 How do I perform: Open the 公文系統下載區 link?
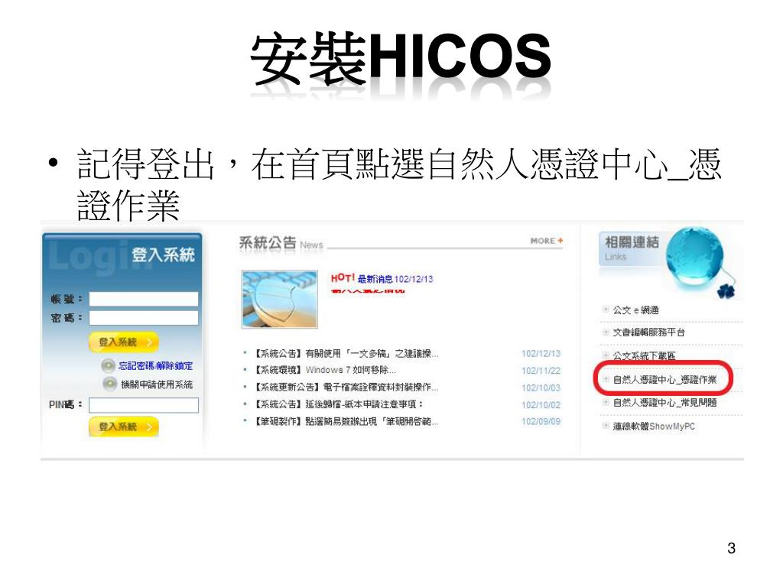click(x=644, y=355)
